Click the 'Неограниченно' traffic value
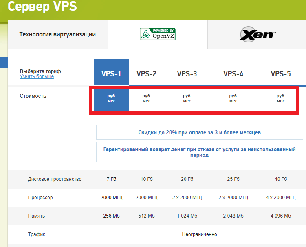 [x=199, y=234]
